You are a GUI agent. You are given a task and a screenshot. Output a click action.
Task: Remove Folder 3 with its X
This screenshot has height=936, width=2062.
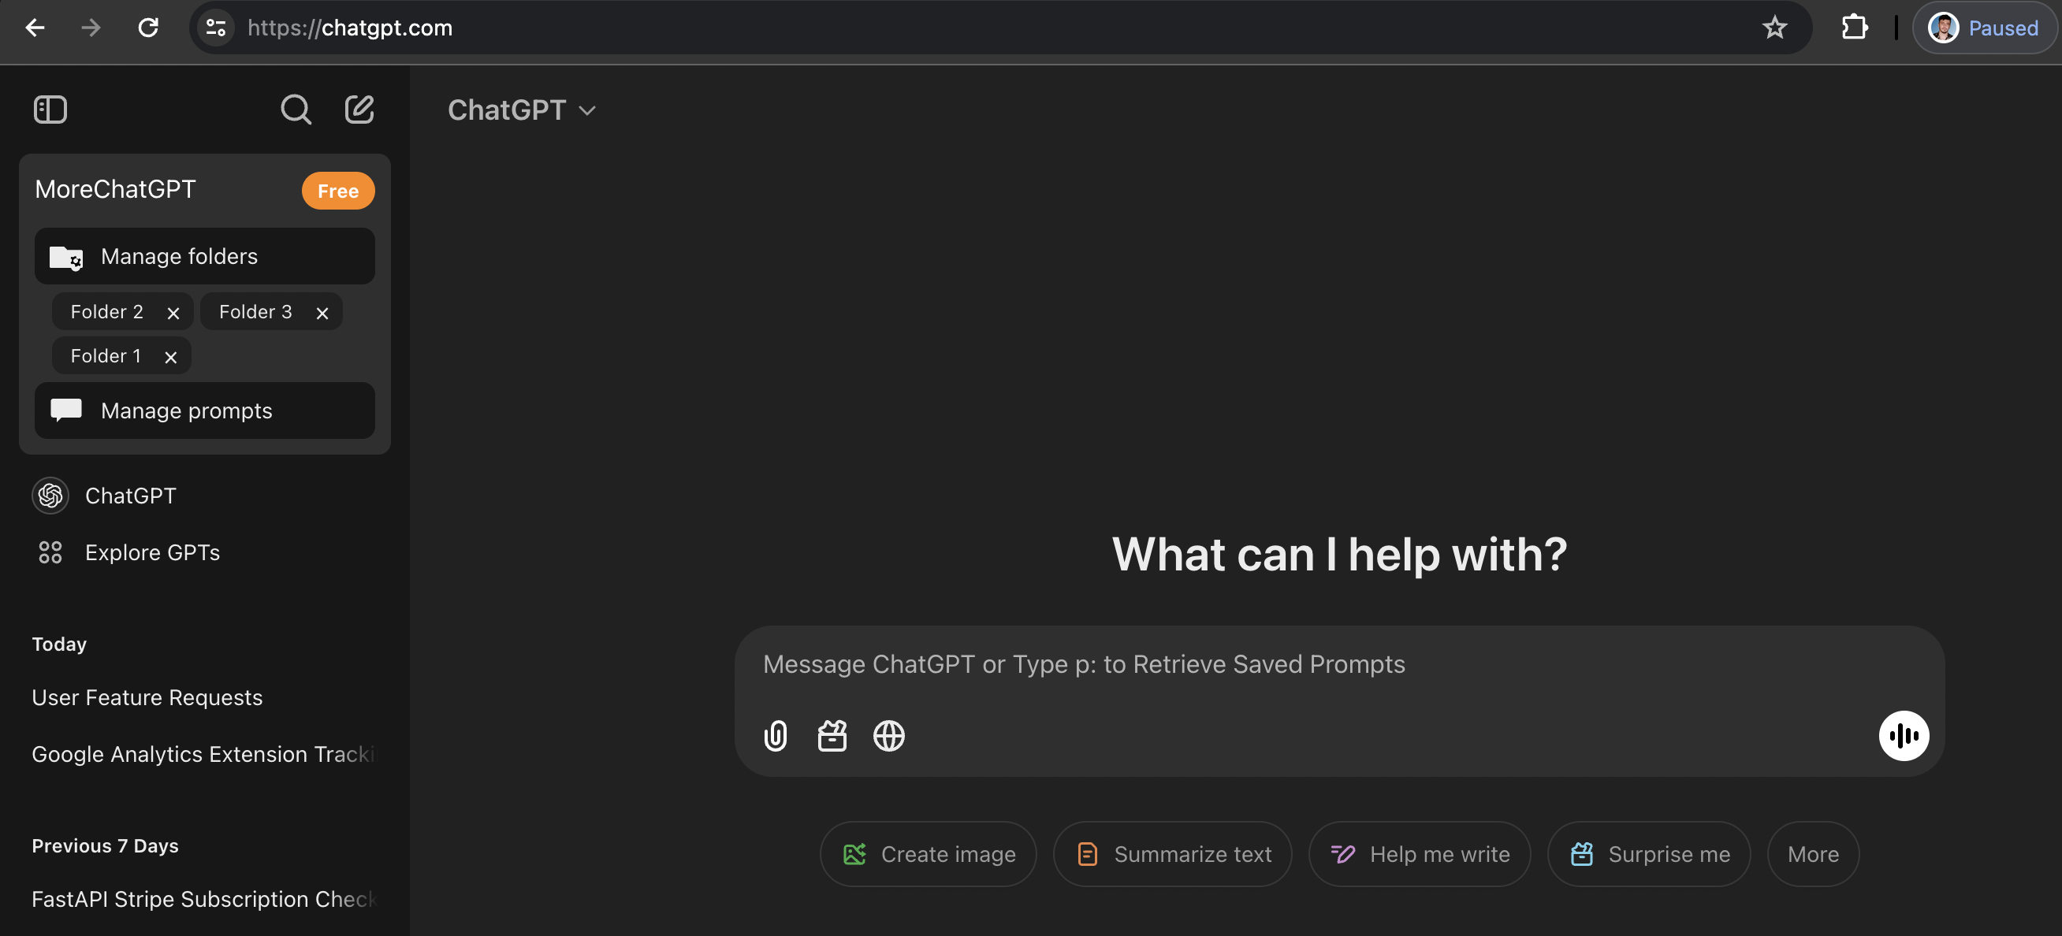pyautogui.click(x=322, y=313)
